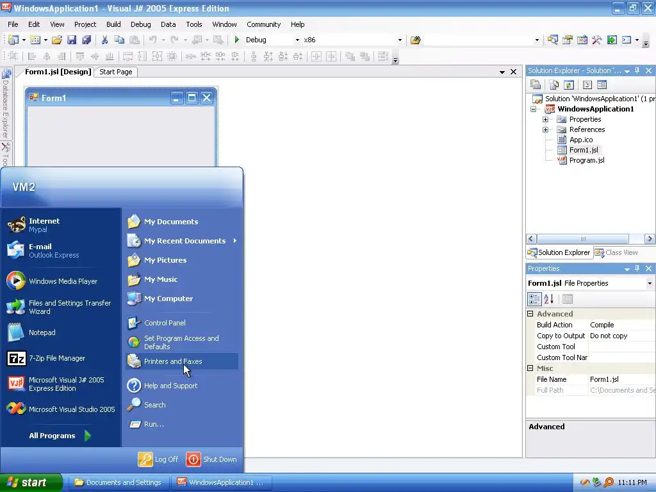Viewport: 656px width, 492px height.
Task: Open the Find combo box dropdown
Action: coord(537,40)
